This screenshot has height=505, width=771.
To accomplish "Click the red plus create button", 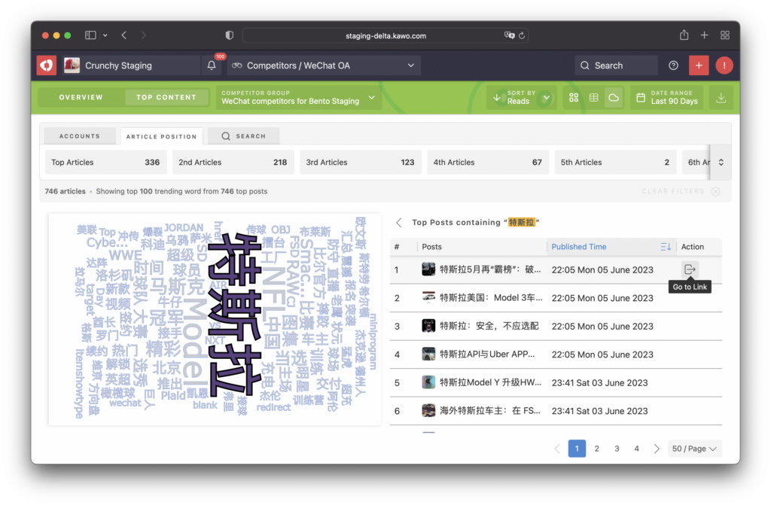I will coord(699,65).
